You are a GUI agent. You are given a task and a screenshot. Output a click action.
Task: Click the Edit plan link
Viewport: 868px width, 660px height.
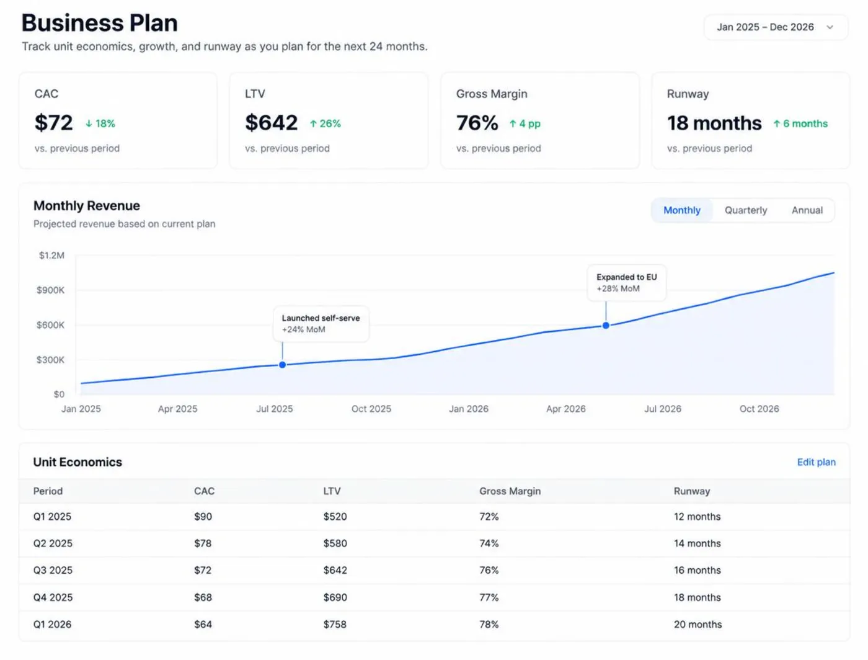click(816, 462)
